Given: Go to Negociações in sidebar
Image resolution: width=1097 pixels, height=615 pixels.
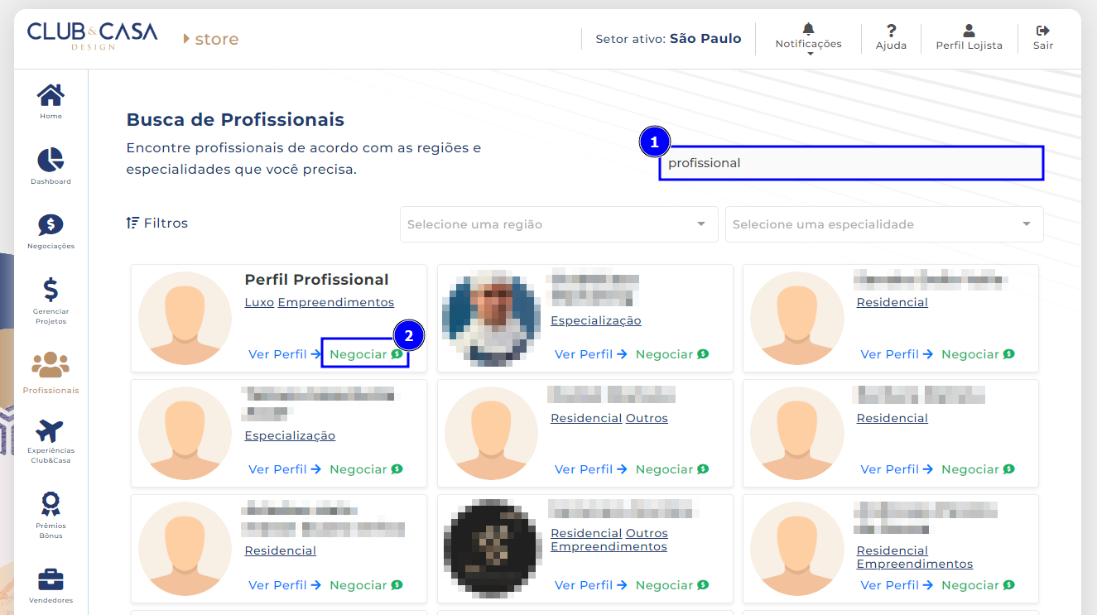Looking at the screenshot, I should [x=51, y=226].
